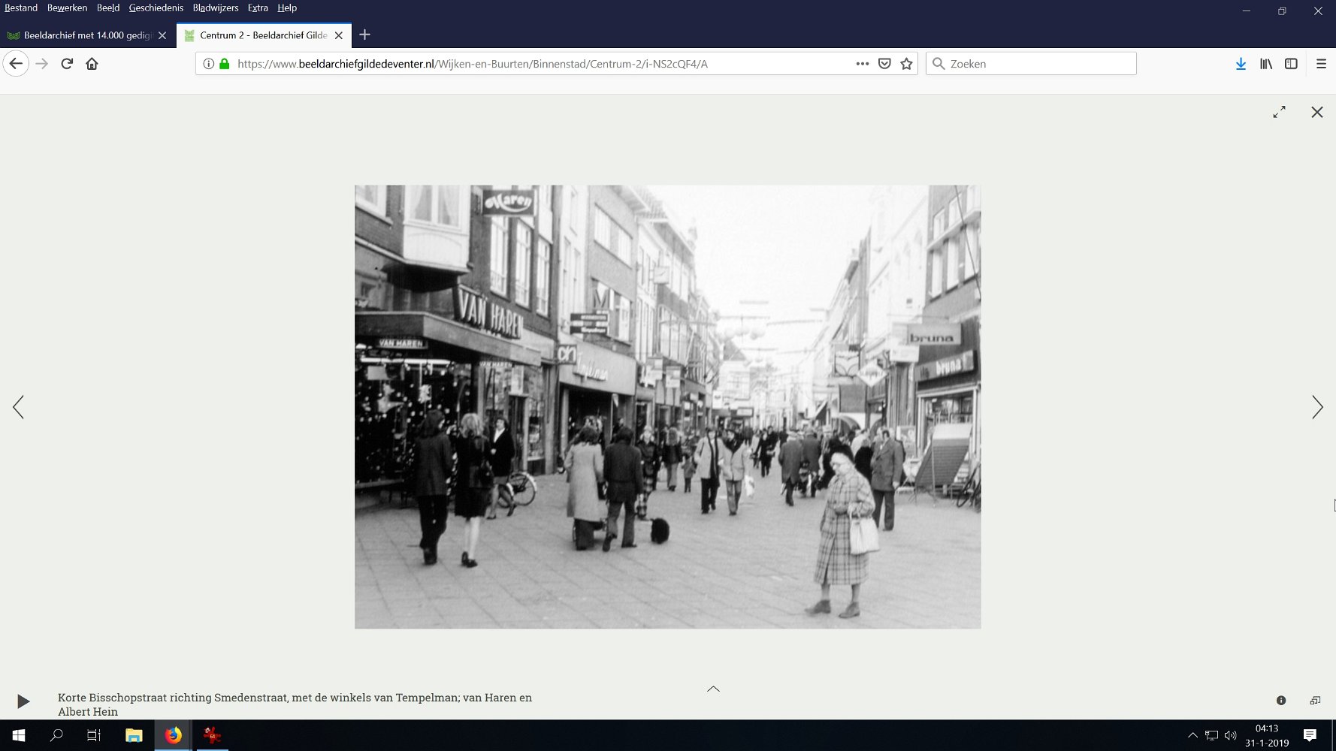Open the Extra menu

point(258,8)
